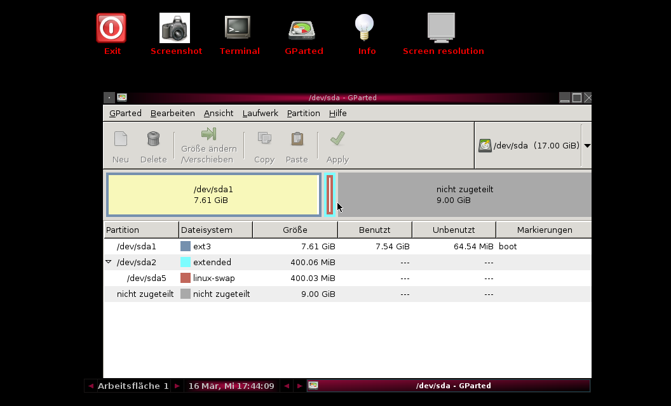Click the taskbar clock 16 Mär, Mi 17:44:09

click(x=231, y=386)
